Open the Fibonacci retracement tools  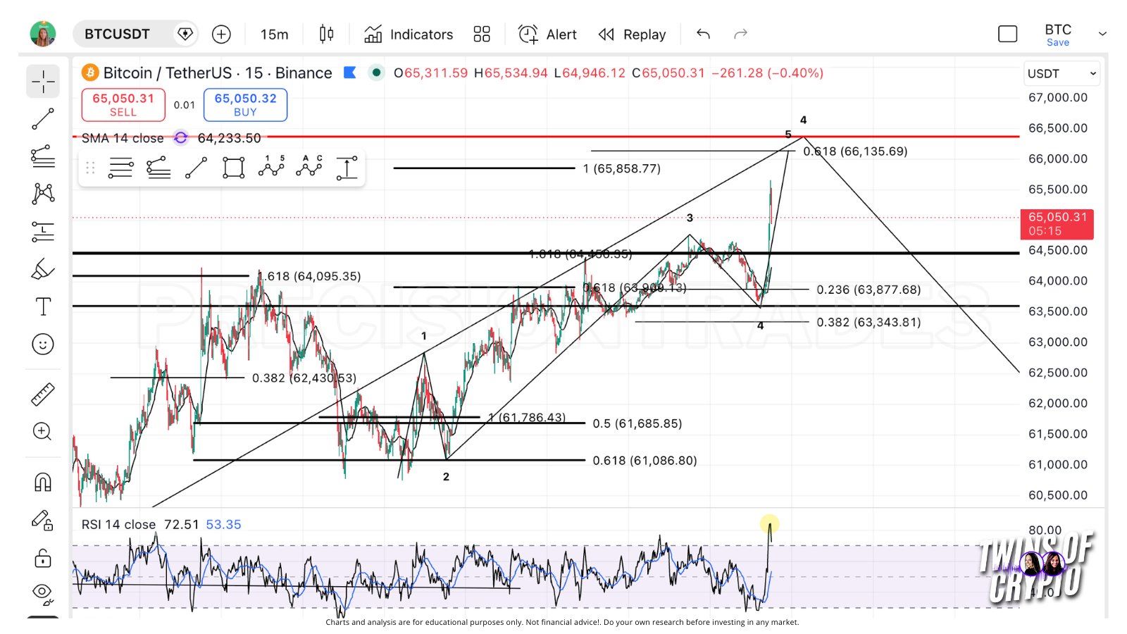click(43, 156)
